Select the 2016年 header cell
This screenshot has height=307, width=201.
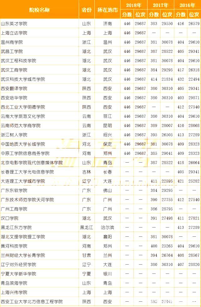pos(187,5)
